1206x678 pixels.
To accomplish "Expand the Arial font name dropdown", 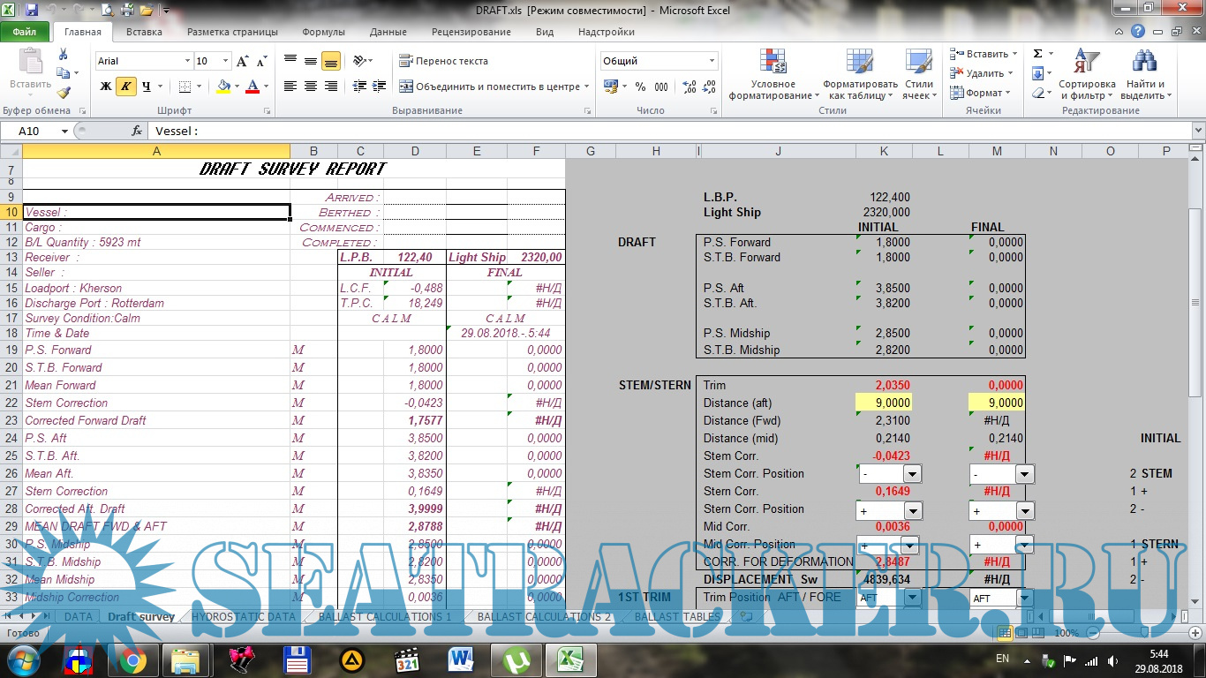I will [187, 61].
